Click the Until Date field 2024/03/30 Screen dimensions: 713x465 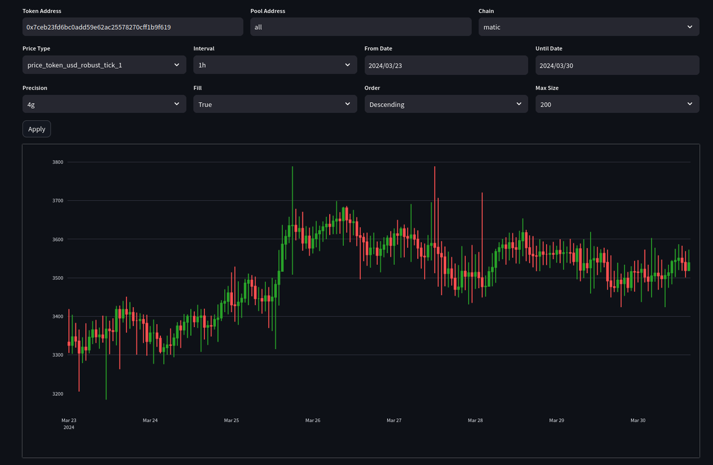617,65
